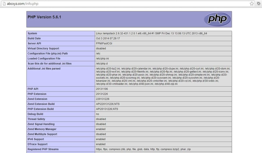This screenshot has height=153, width=262.
Task: Click the /etc/php.d value
Action: [102, 63]
